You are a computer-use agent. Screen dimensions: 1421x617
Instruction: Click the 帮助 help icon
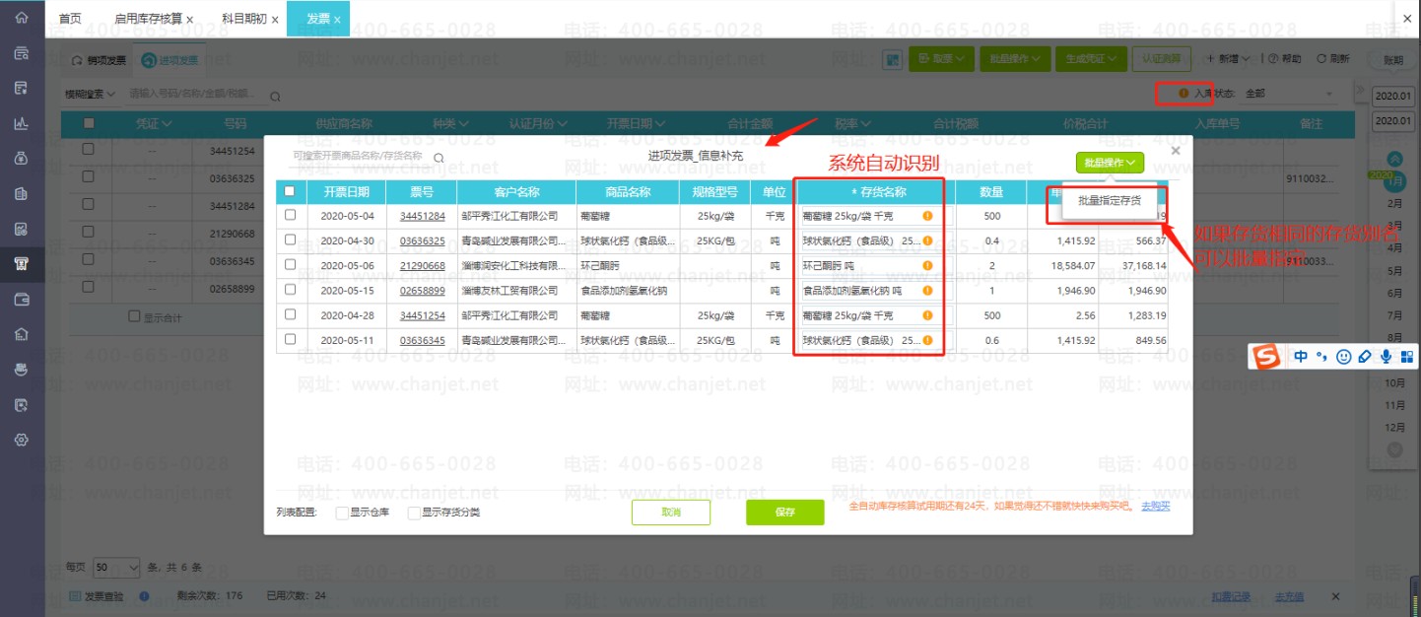click(x=1272, y=59)
